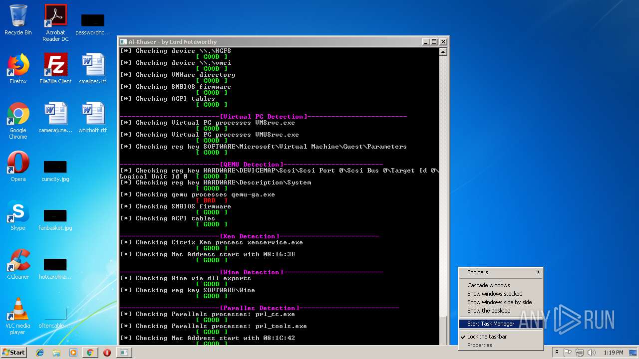Open Internet Explorer in the taskbar
Viewport: 639px width, 359px height.
click(40, 353)
